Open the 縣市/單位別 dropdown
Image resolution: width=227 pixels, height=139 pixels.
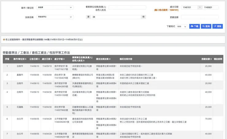pyautogui.click(x=55, y=7)
